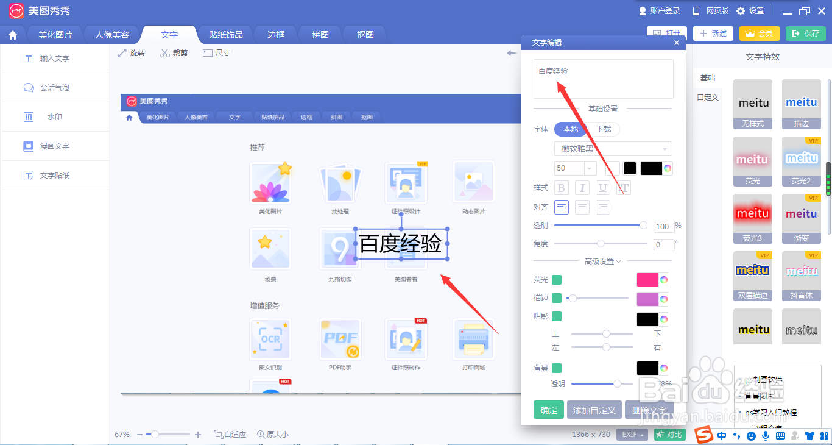Apply the 描边 text effect thumbnail

click(x=802, y=104)
